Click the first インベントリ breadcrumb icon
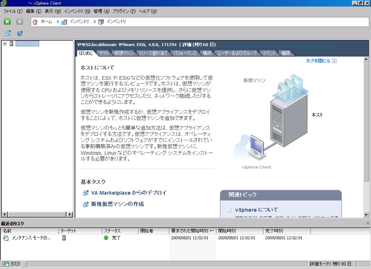Screen dimensions: 371x269 (x=64, y=22)
